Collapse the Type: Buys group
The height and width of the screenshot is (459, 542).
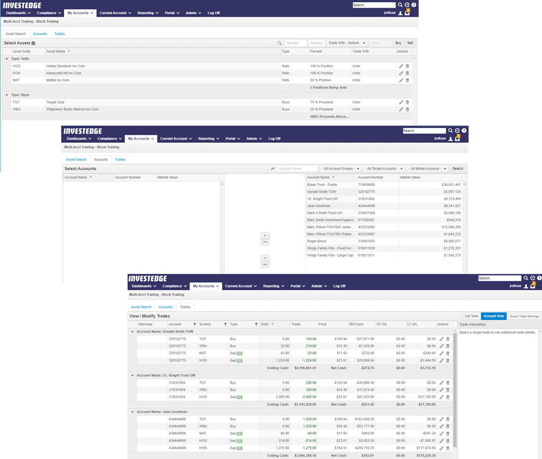[6, 95]
